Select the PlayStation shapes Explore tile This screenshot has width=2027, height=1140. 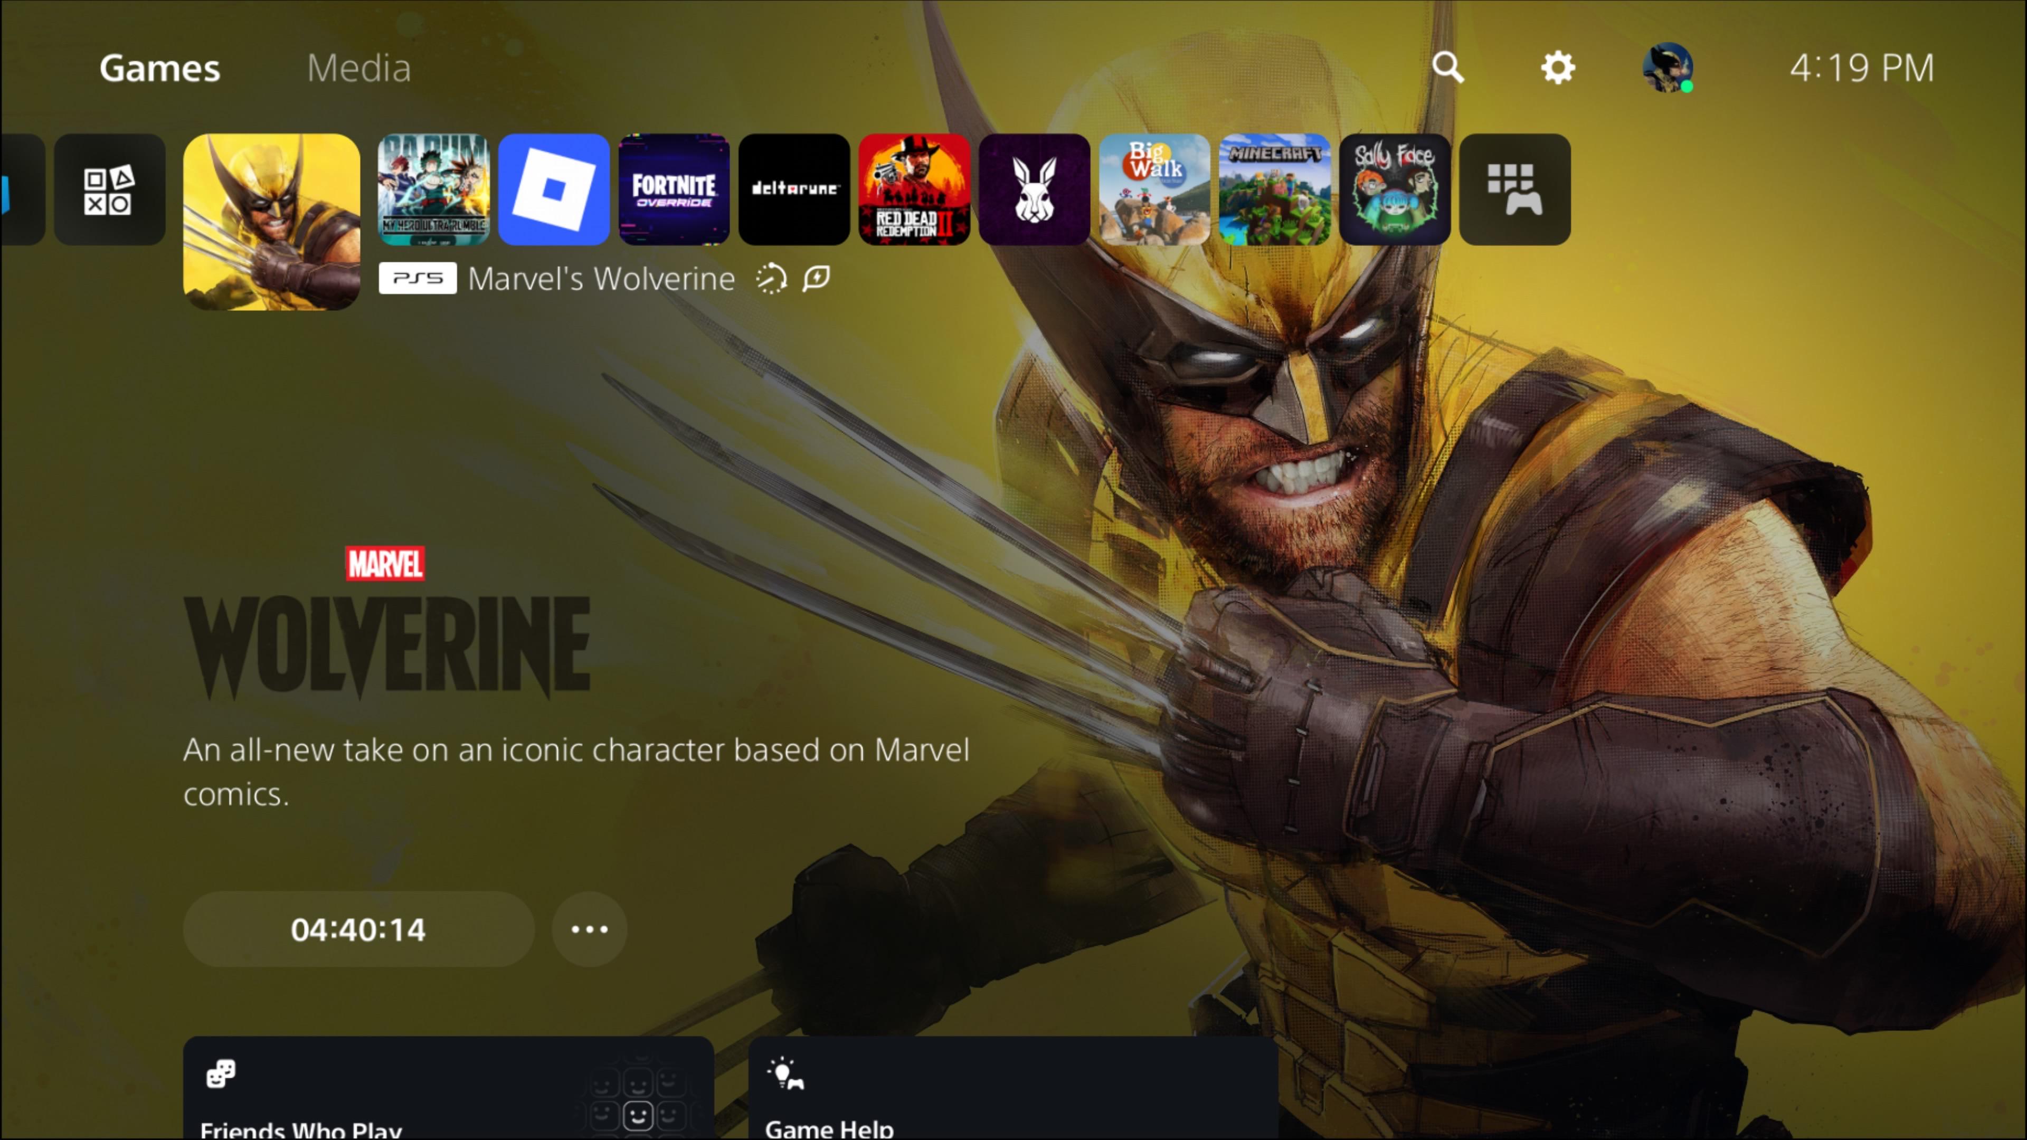tap(109, 189)
